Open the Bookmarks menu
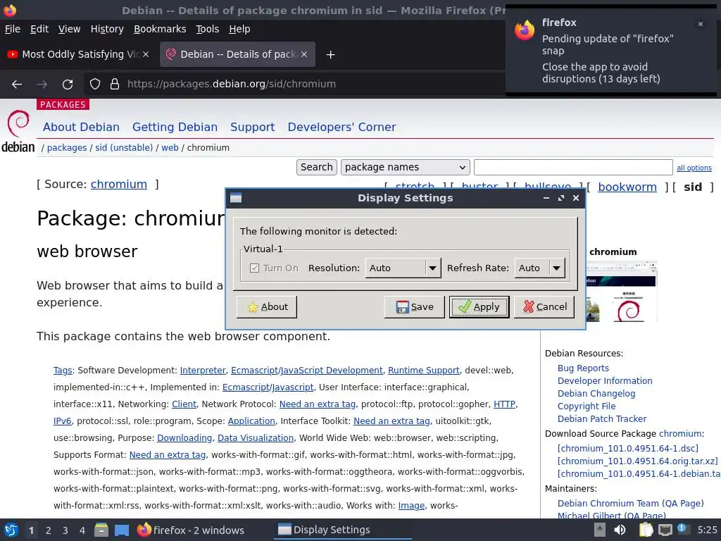The width and height of the screenshot is (721, 541). [160, 29]
